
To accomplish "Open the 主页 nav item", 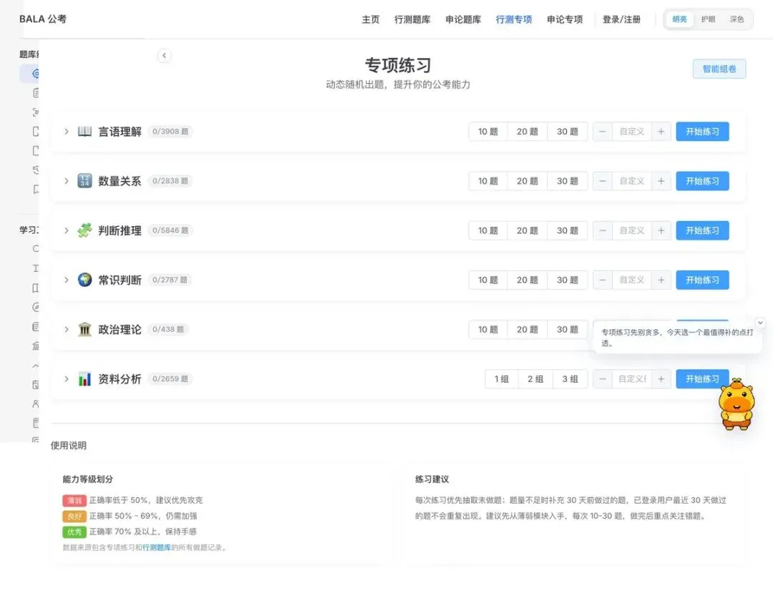I will tap(370, 19).
